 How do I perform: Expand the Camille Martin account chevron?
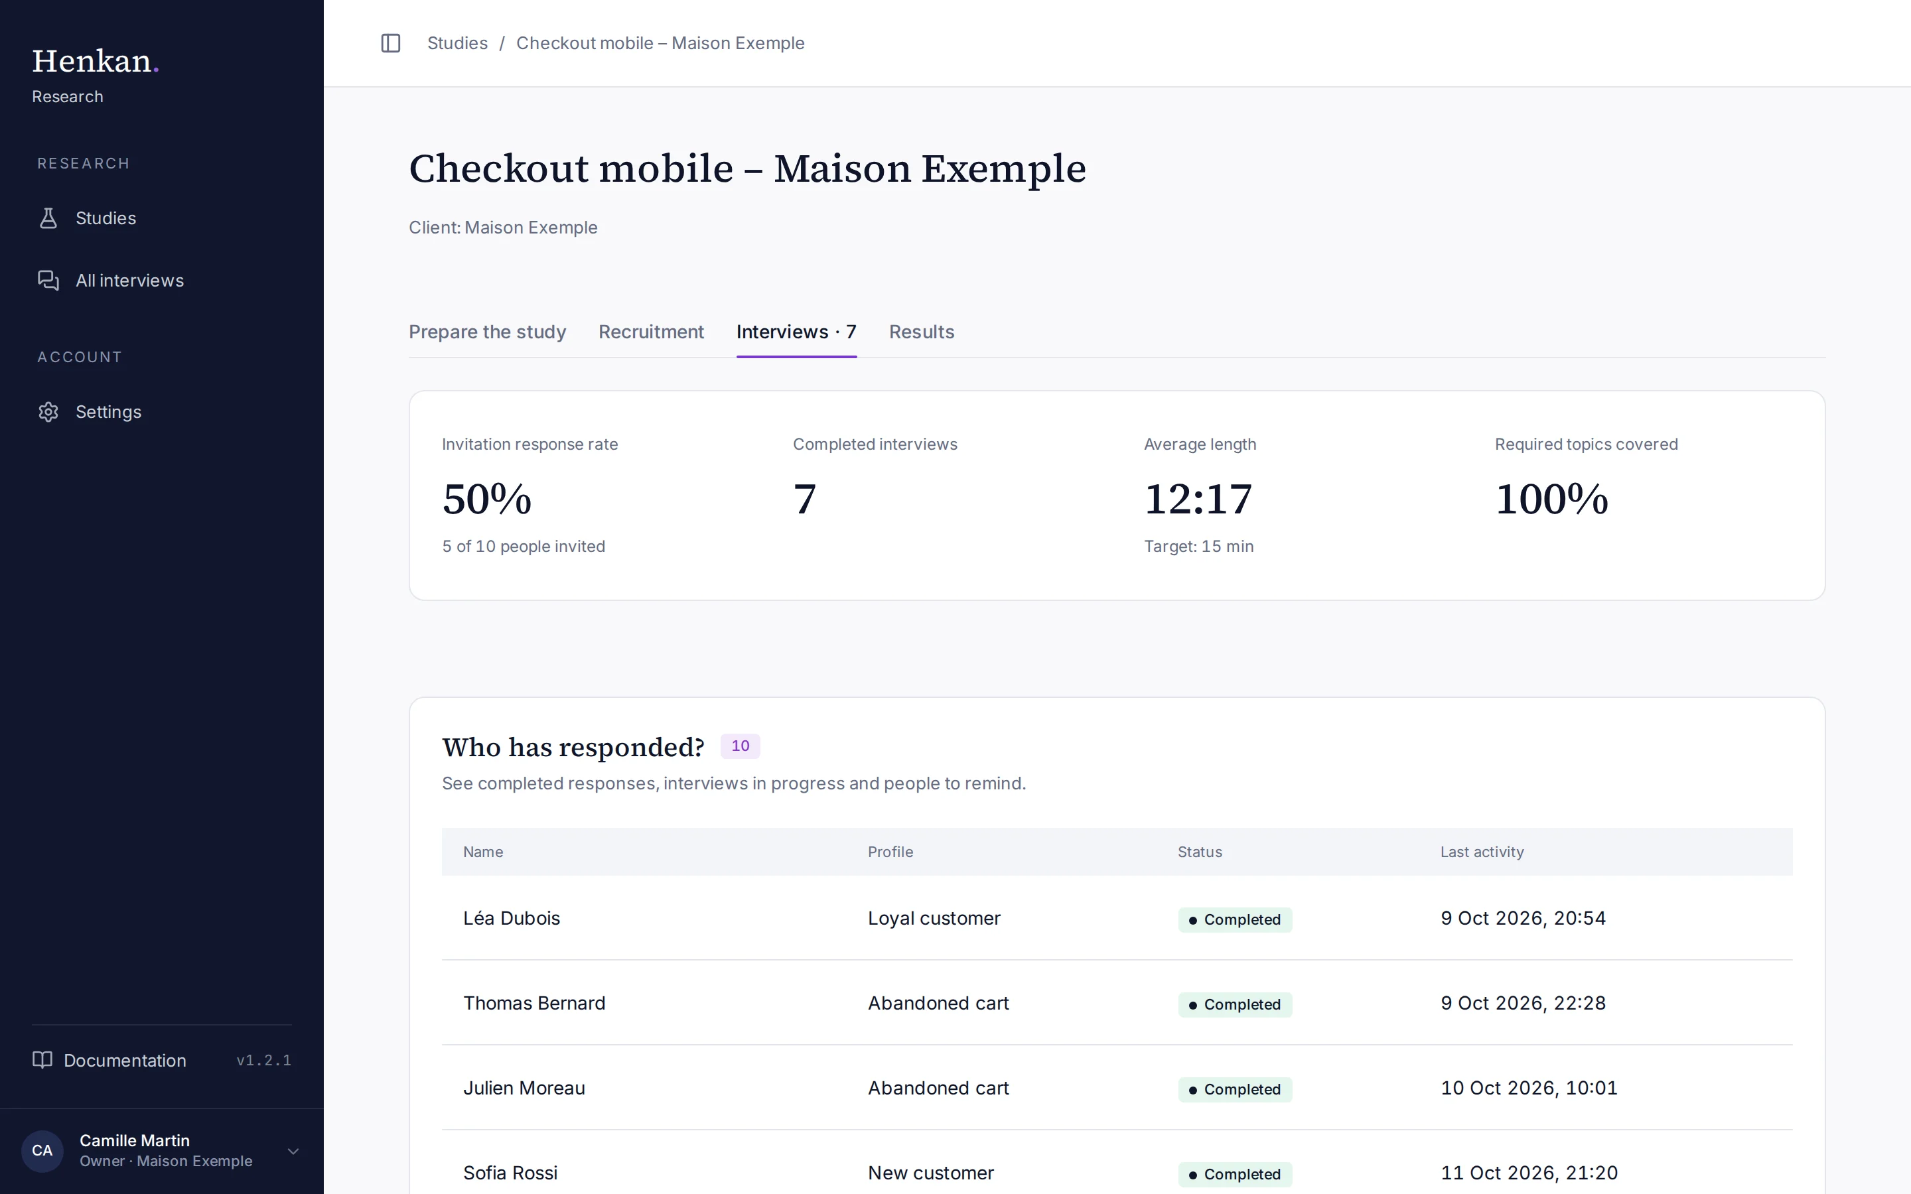pos(293,1151)
